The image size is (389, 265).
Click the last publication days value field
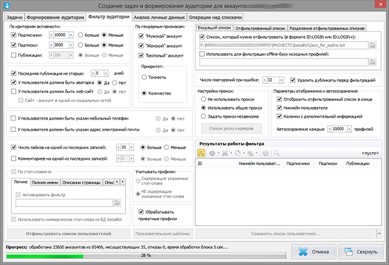pyautogui.click(x=100, y=74)
